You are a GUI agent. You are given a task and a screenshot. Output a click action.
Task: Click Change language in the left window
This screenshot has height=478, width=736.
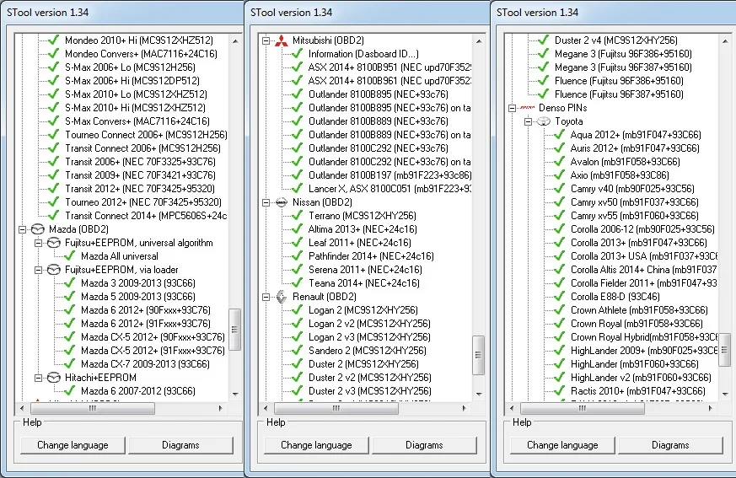tap(73, 445)
